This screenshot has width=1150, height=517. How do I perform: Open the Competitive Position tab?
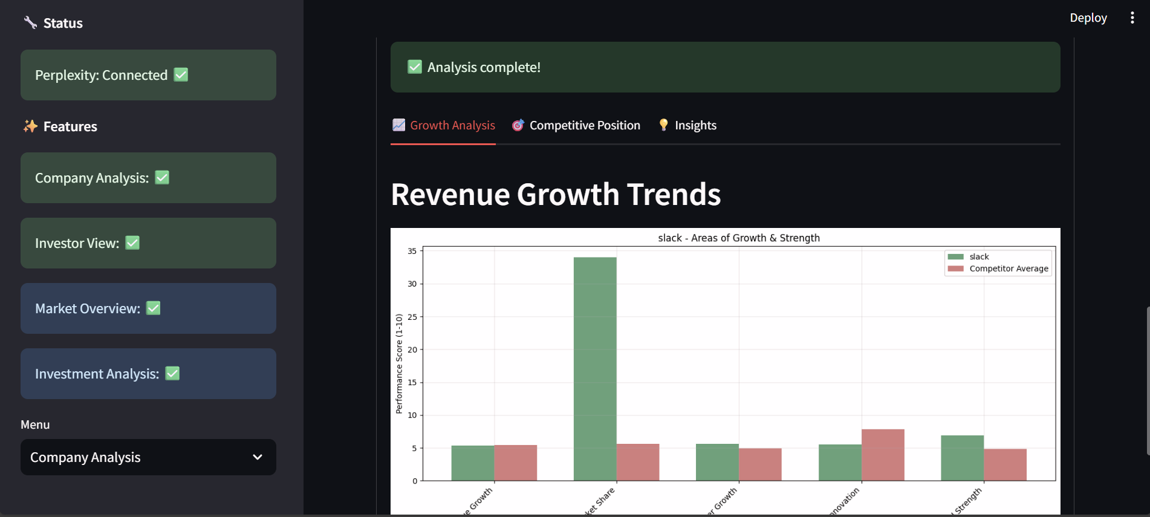[x=576, y=125]
